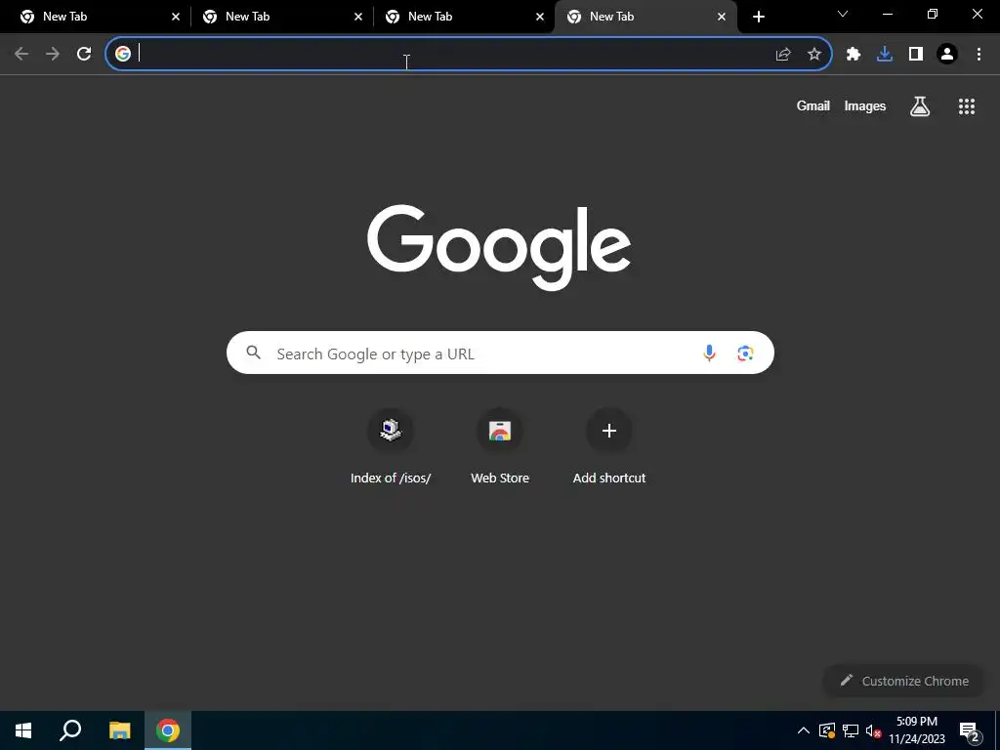Open the notification center icon
Viewport: 1000px width, 750px height.
[x=969, y=731]
